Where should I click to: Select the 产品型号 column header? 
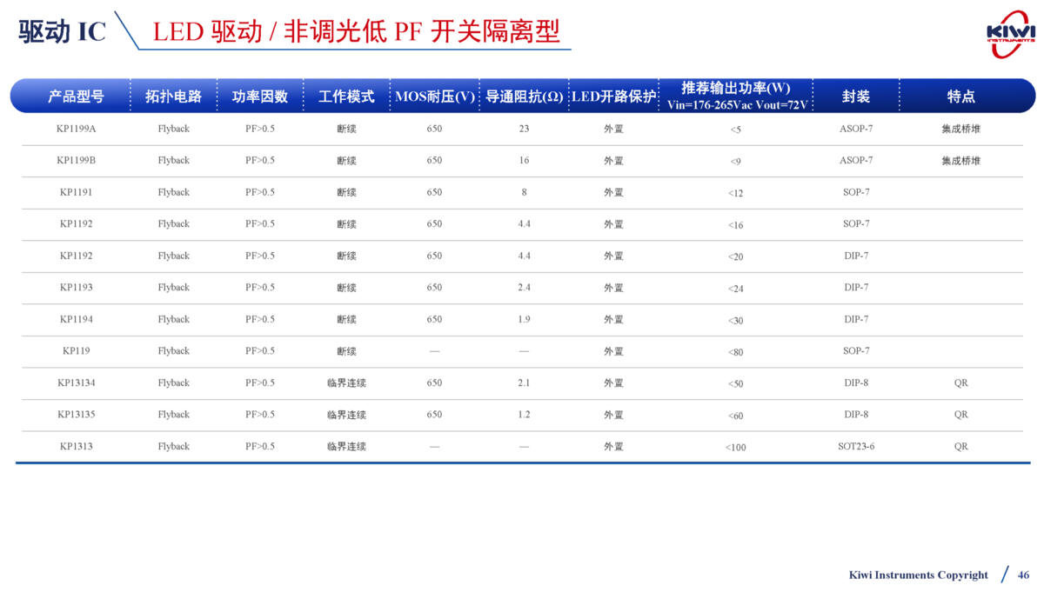pyautogui.click(x=76, y=96)
